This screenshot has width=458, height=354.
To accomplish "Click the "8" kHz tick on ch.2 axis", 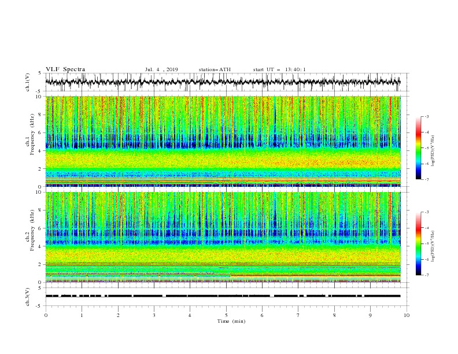I will point(40,211).
